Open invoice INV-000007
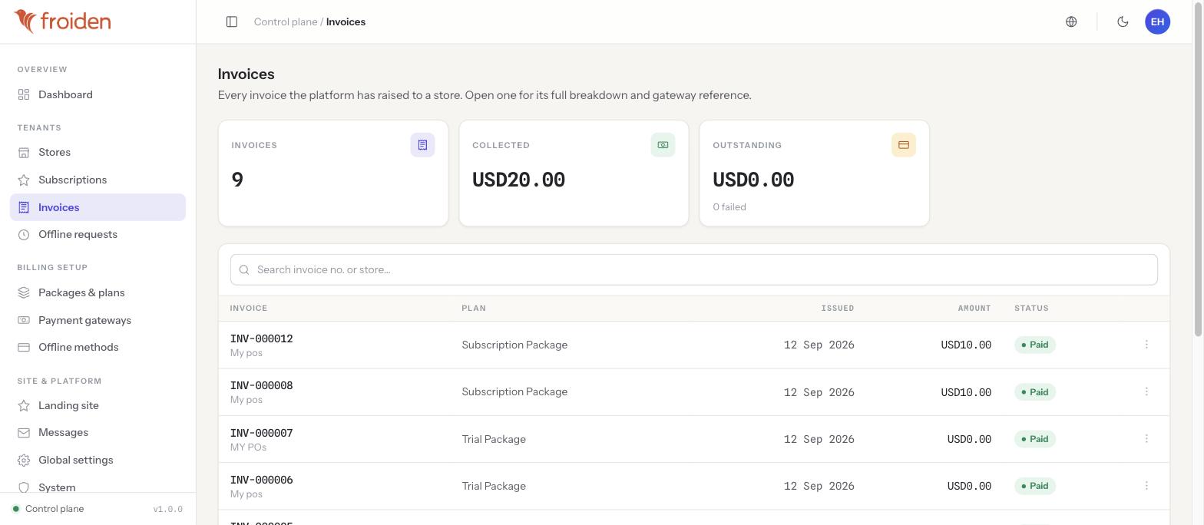Screen dimensions: 1204x525 [261, 433]
